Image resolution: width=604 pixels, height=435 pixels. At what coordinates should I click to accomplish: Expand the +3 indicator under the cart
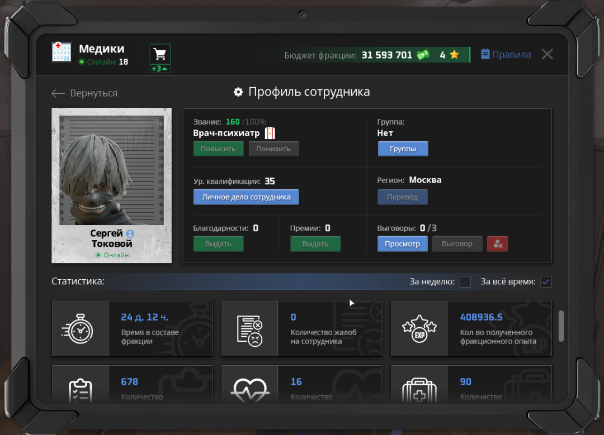pos(160,69)
